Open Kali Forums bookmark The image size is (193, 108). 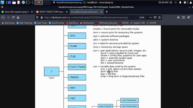point(56,23)
